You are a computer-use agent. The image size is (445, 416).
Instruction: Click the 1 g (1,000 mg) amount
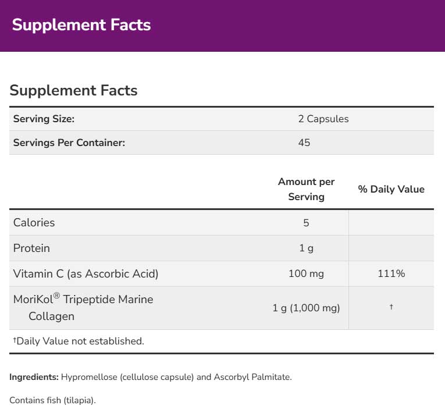306,308
